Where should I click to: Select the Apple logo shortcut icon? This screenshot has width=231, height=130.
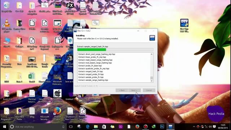tap(57, 94)
